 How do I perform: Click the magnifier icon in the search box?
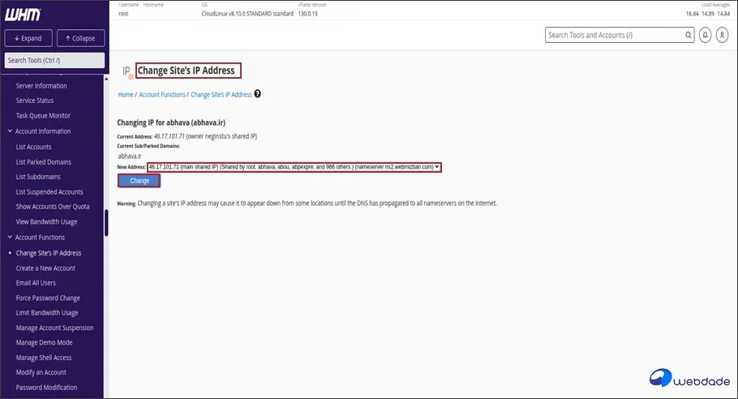(x=687, y=35)
